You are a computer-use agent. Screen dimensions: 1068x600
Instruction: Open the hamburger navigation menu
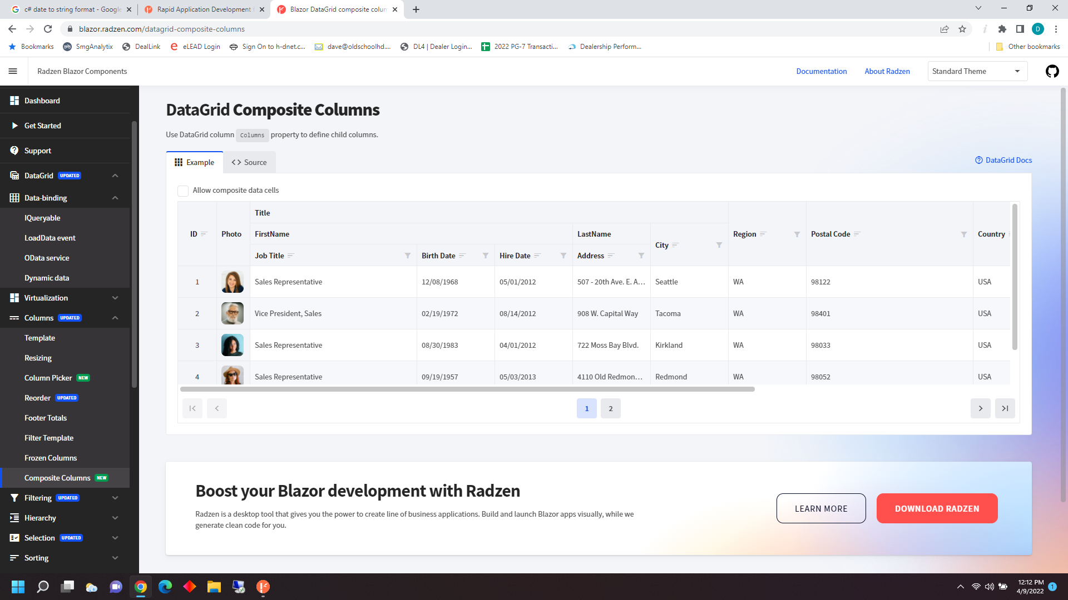click(13, 71)
